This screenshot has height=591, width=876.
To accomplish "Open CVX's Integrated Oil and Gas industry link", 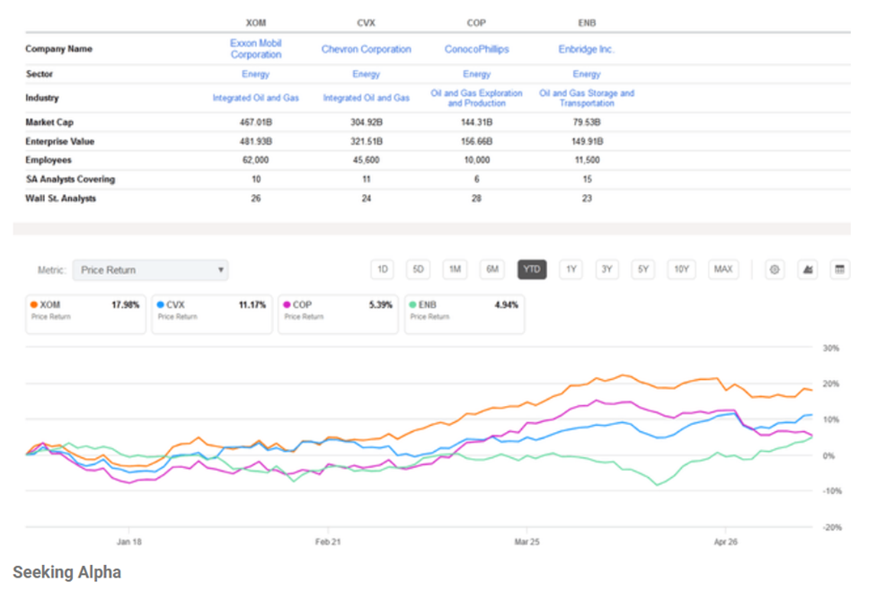I will [366, 98].
